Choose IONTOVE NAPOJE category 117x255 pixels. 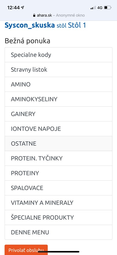[59, 129]
